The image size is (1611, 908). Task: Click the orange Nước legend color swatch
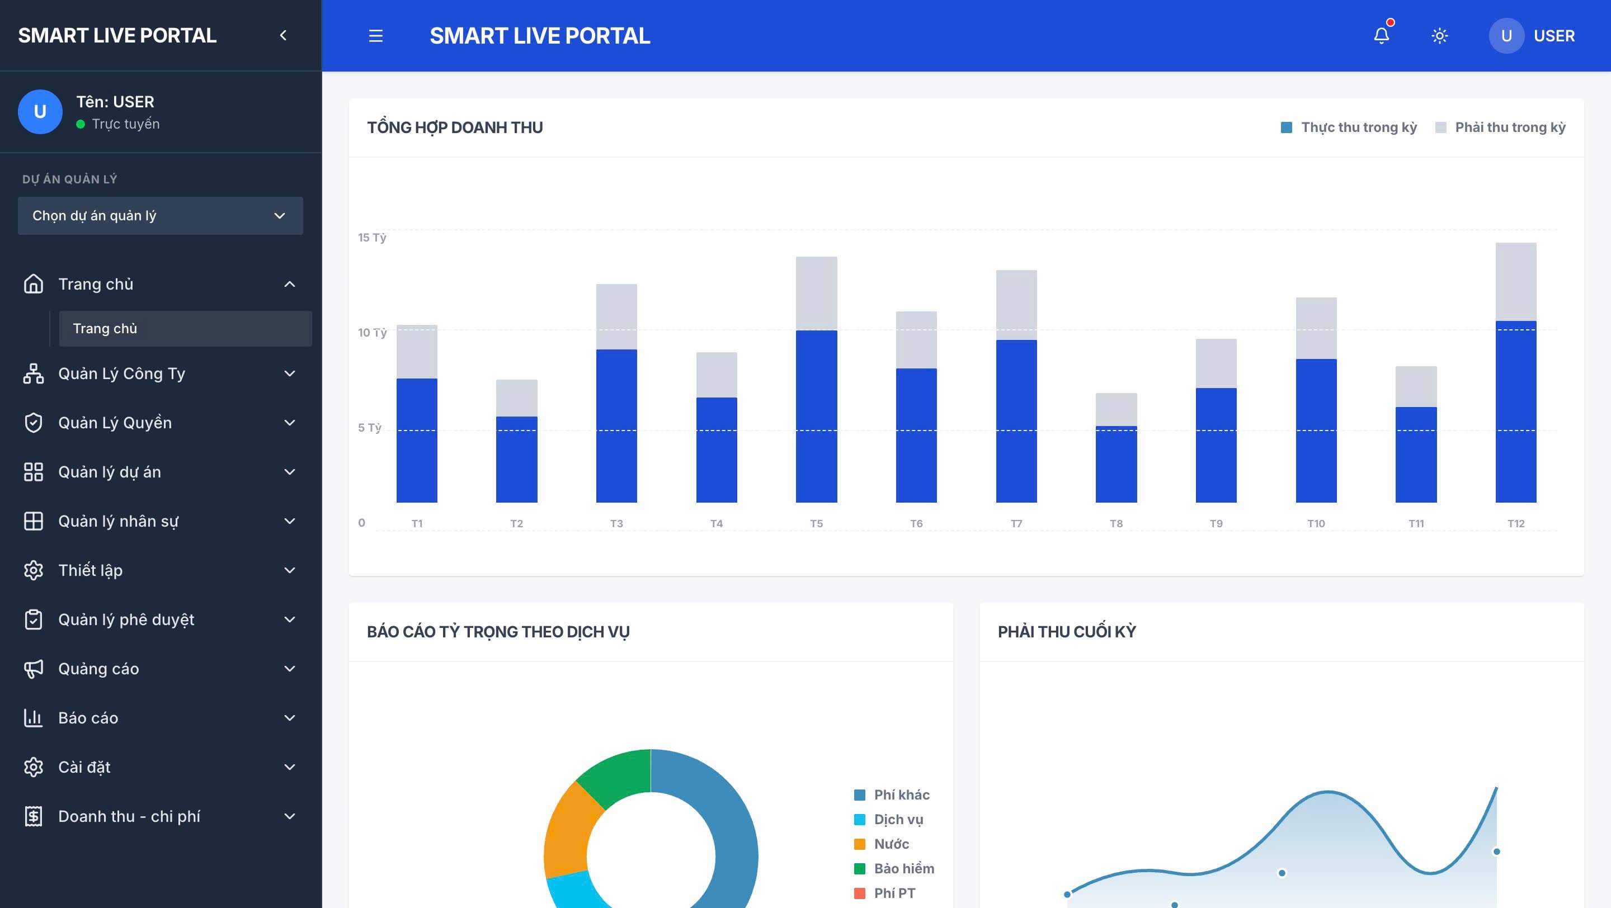[860, 844]
